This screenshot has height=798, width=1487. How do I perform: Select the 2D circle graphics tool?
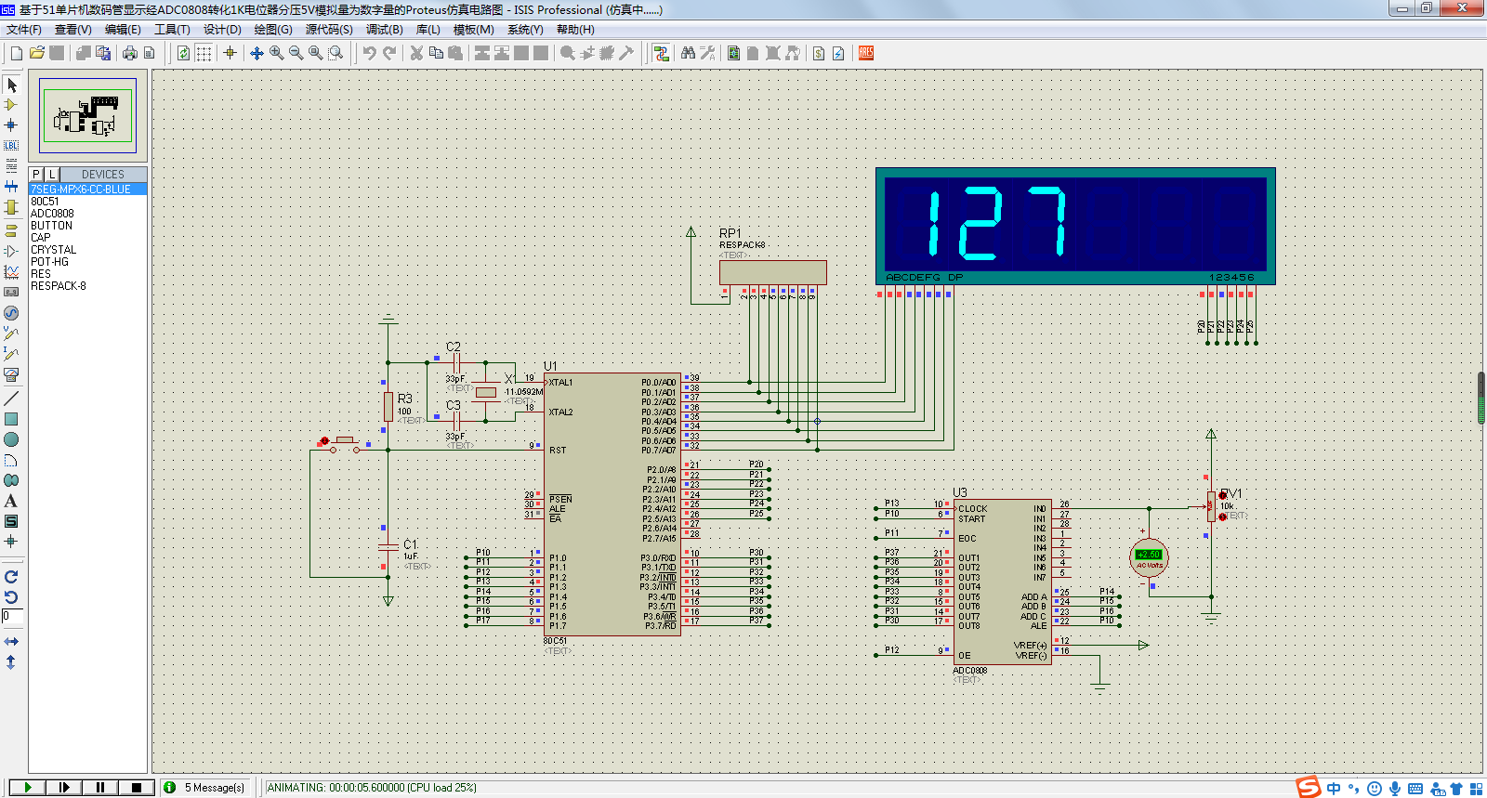click(x=11, y=439)
